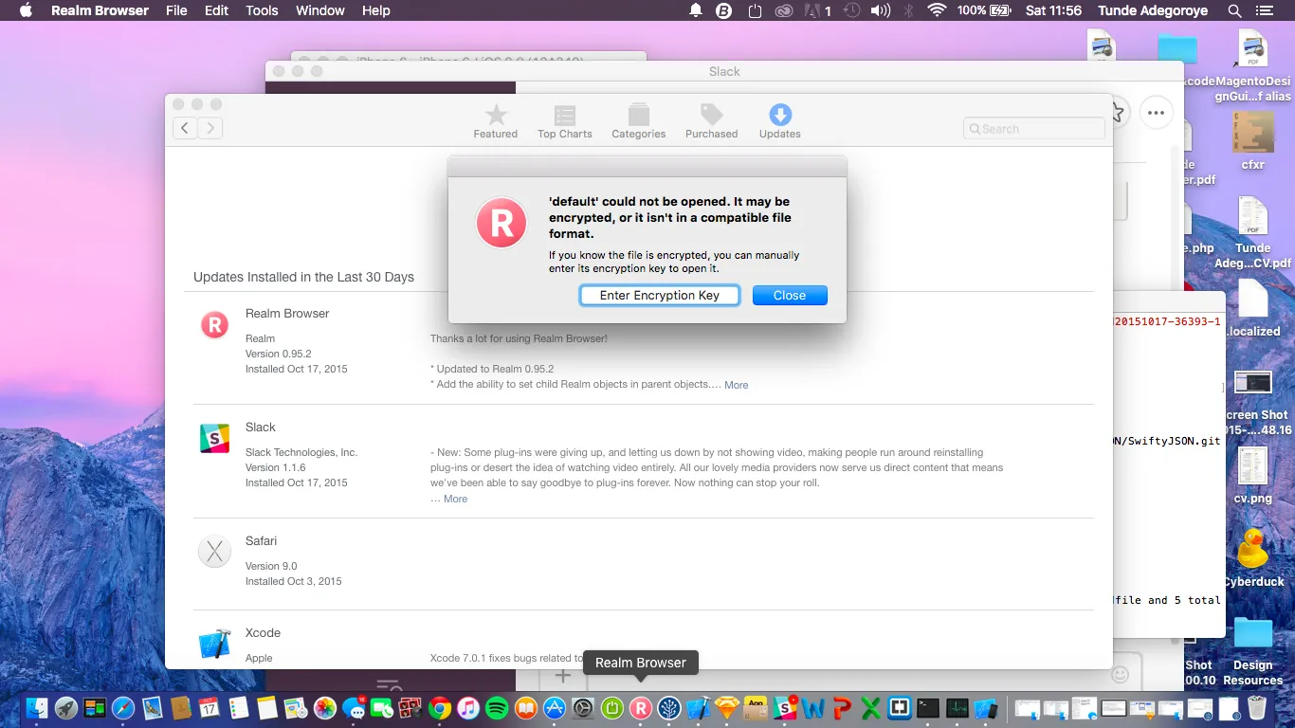This screenshot has width=1295, height=728.
Task: Open Spotify from the Dock
Action: 497,707
